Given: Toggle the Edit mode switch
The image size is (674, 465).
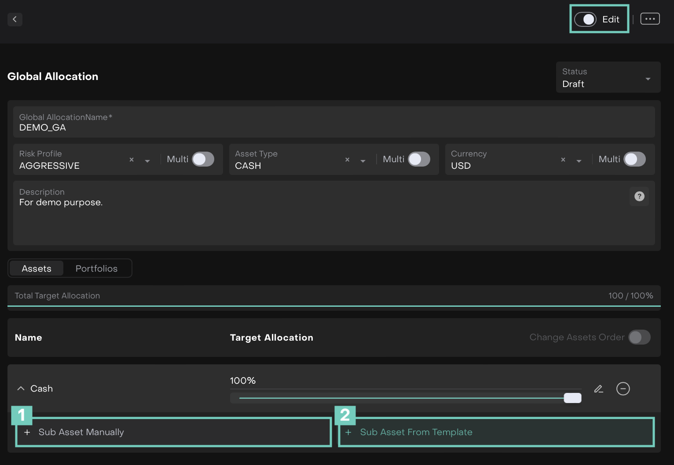Looking at the screenshot, I should pyautogui.click(x=586, y=19).
